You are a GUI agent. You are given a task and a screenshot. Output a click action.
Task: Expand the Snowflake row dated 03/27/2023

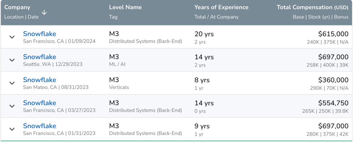pyautogui.click(x=12, y=106)
